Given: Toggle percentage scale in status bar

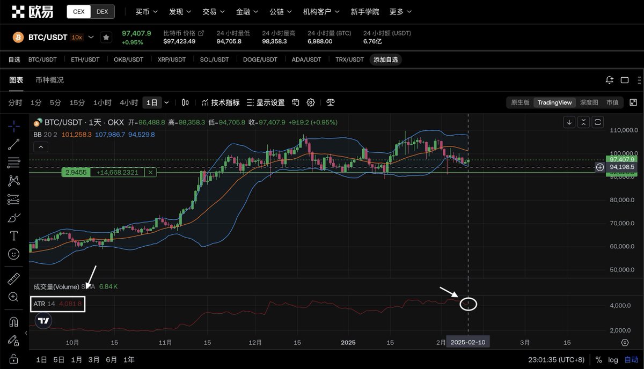Looking at the screenshot, I should coord(598,359).
